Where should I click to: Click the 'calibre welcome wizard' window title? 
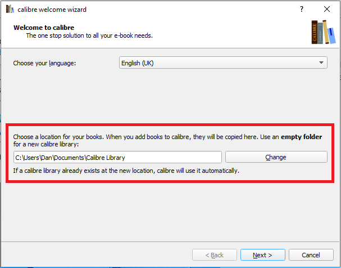pyautogui.click(x=52, y=10)
